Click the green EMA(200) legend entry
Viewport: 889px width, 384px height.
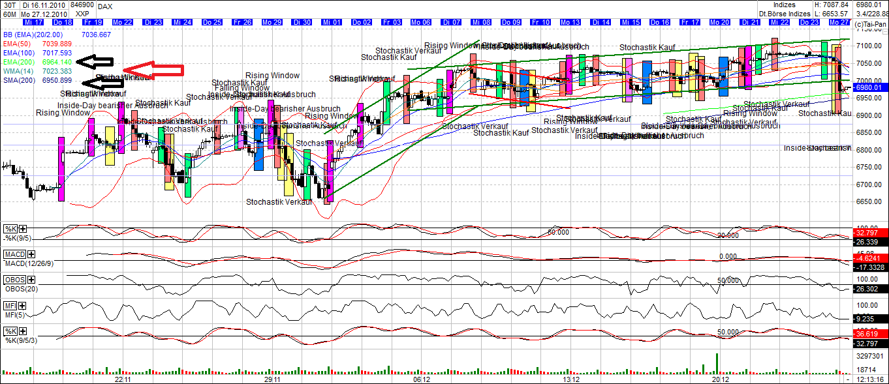coord(20,62)
